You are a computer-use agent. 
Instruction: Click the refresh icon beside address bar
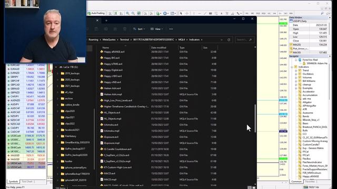click(x=229, y=40)
